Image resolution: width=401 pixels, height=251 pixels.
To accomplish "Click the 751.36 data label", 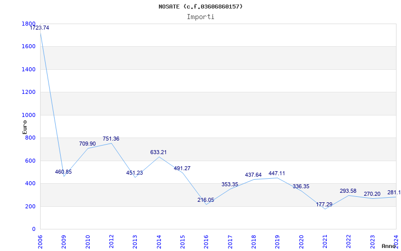I will click(111, 139).
